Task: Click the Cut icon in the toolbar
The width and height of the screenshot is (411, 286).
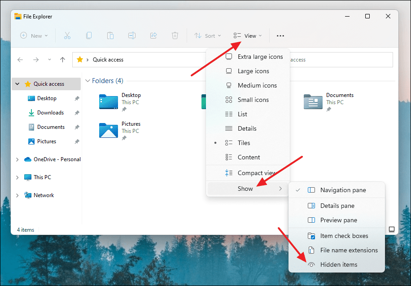Action: [x=67, y=35]
